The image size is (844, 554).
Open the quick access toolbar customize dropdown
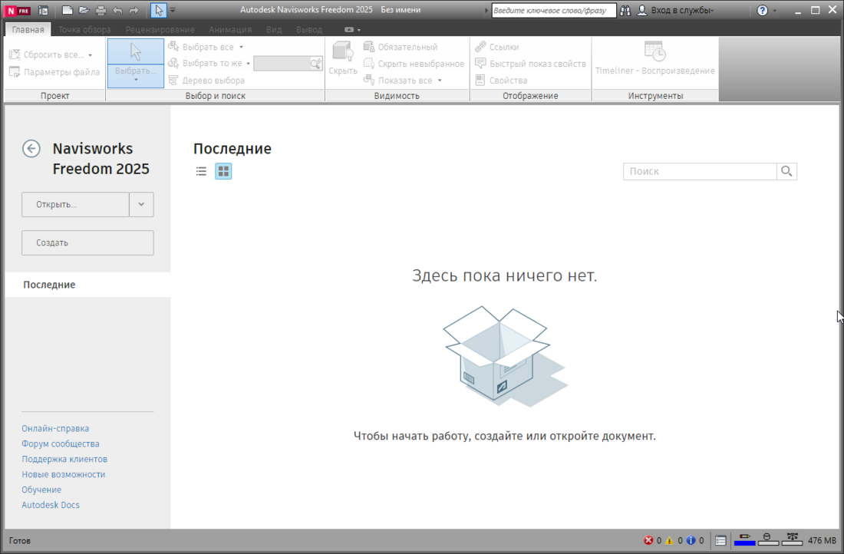[173, 10]
